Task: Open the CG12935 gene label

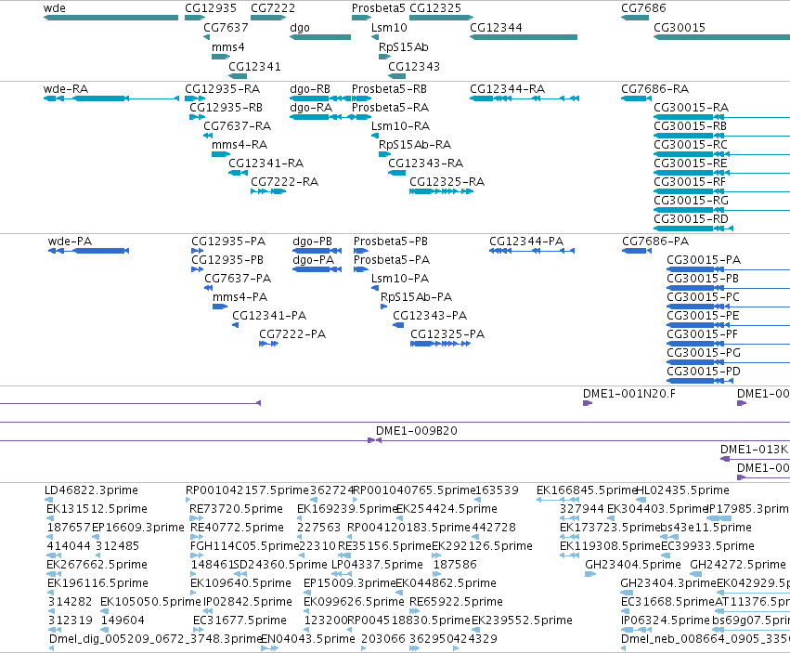Action: coord(211,8)
